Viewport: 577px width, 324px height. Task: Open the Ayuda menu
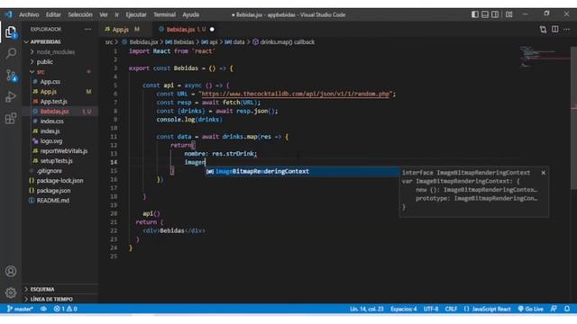click(x=190, y=14)
